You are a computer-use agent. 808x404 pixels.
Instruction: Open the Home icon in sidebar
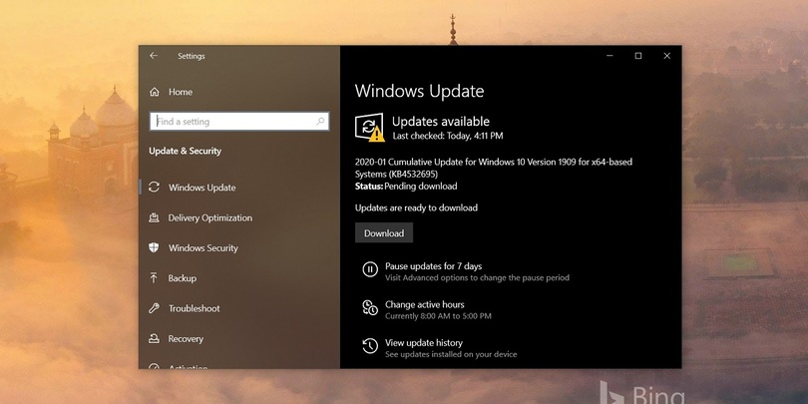[x=154, y=92]
